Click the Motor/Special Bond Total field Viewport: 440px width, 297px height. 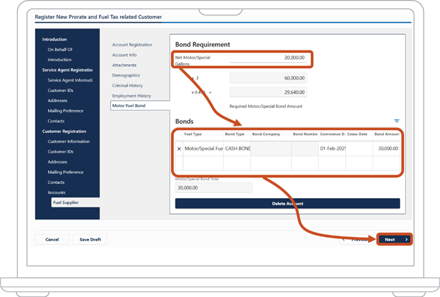pos(214,188)
